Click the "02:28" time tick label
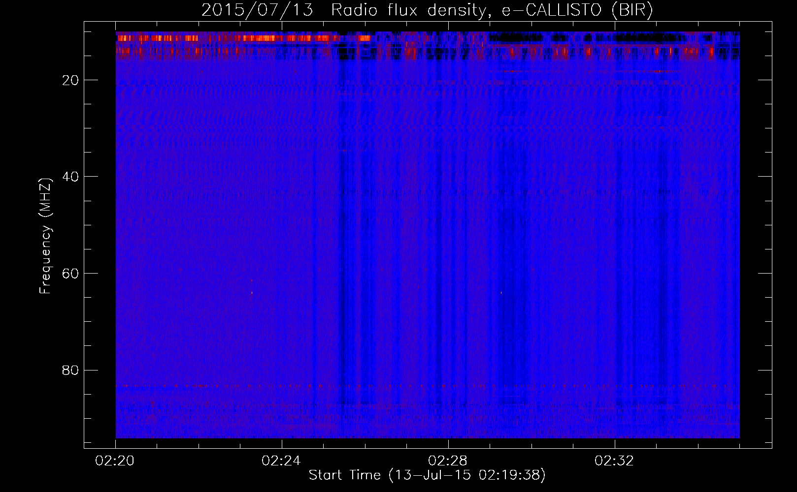Screen dimensions: 797x492 point(448,461)
